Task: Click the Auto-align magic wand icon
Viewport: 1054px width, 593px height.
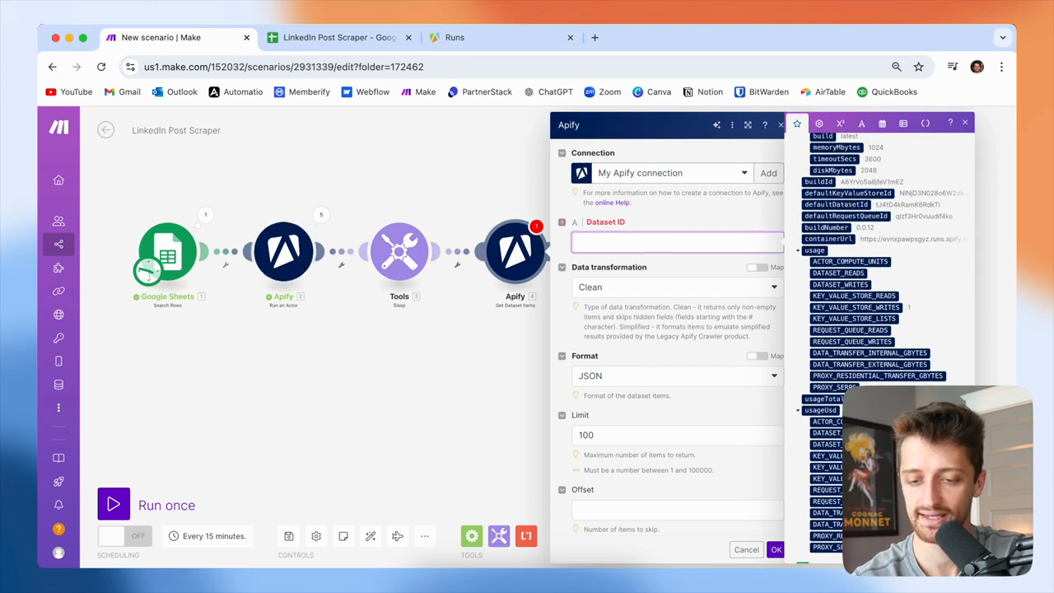Action: [371, 536]
